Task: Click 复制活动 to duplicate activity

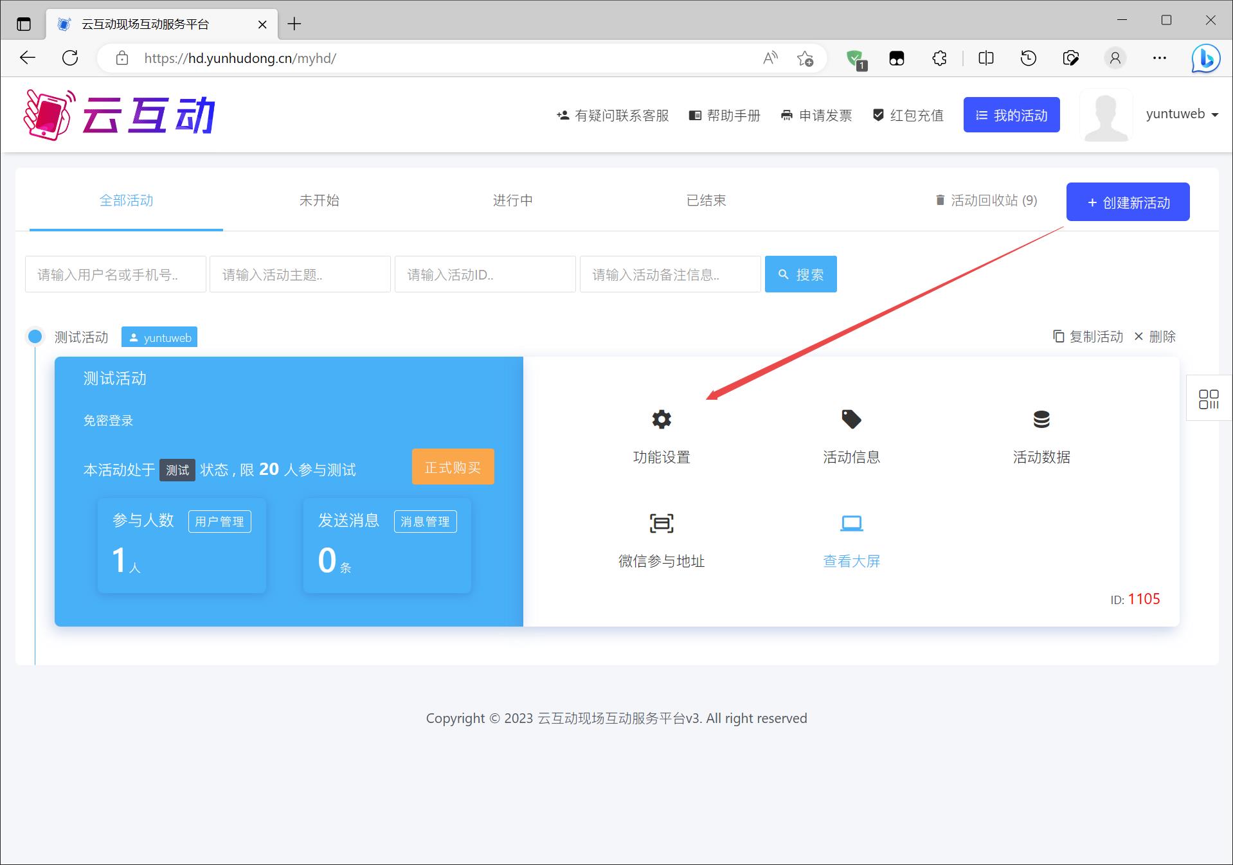Action: tap(1088, 337)
